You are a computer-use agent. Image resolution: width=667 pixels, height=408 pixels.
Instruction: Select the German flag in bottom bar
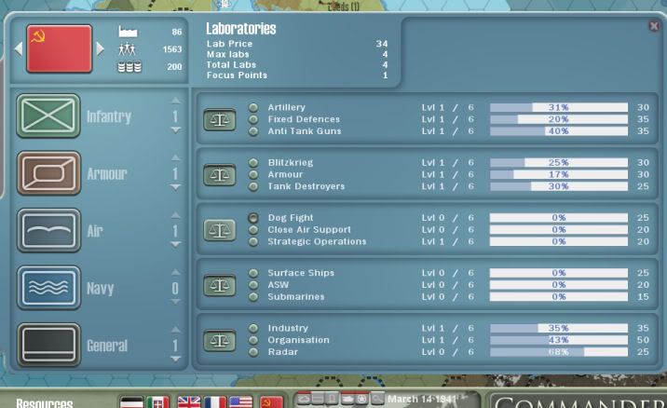(x=132, y=402)
